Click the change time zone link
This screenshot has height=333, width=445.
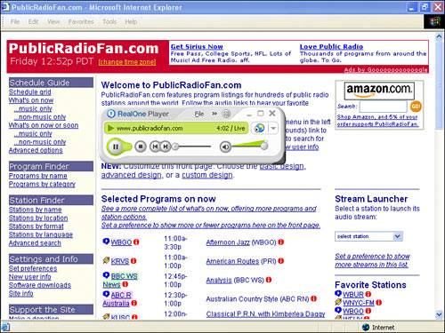[x=127, y=62]
